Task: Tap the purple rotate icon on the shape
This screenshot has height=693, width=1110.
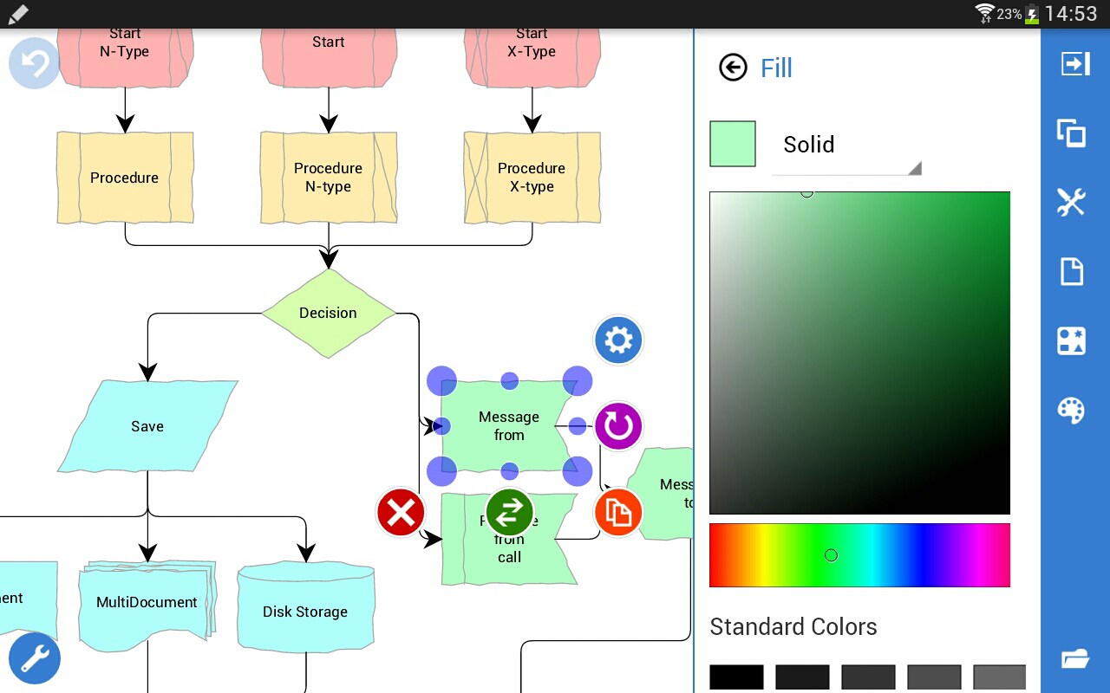Action: [x=617, y=425]
